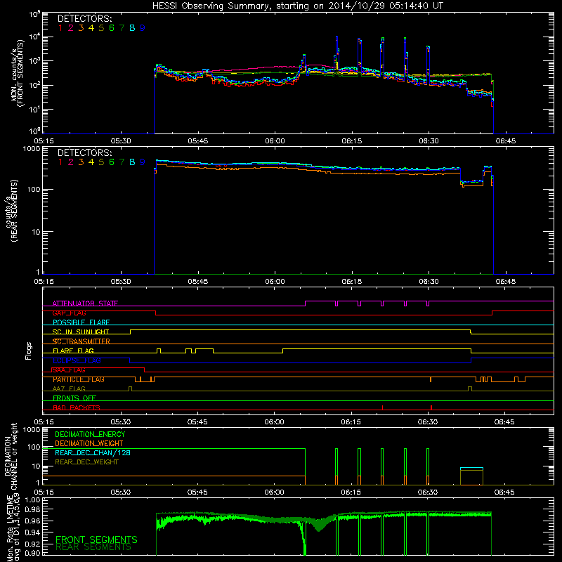562x562 pixels.
Task: Click yellow detector 4 in front segments legend
Action: (x=91, y=28)
